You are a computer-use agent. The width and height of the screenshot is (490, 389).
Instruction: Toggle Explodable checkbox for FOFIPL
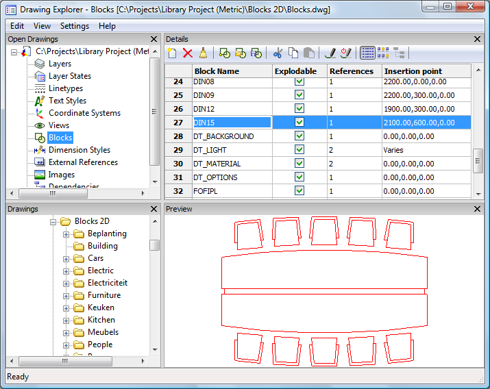(299, 191)
